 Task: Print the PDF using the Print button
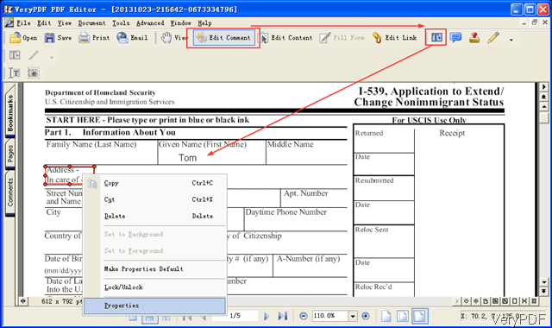94,38
